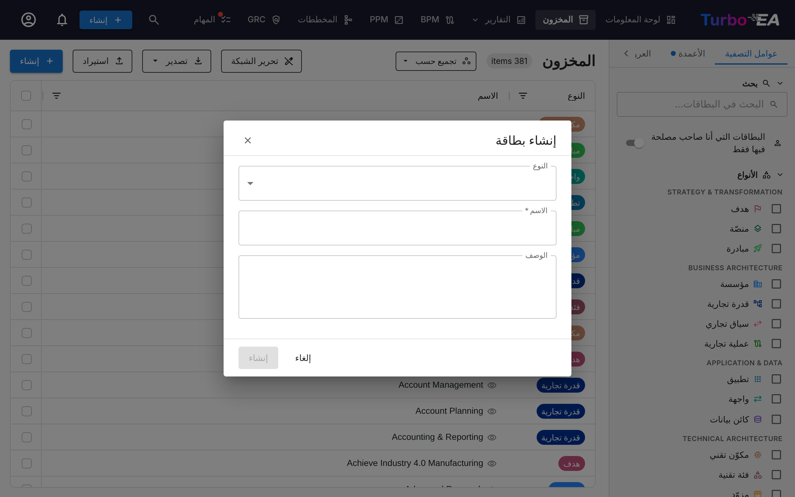Check the هدف type filter checkbox
This screenshot has width=795, height=497.
[776, 209]
